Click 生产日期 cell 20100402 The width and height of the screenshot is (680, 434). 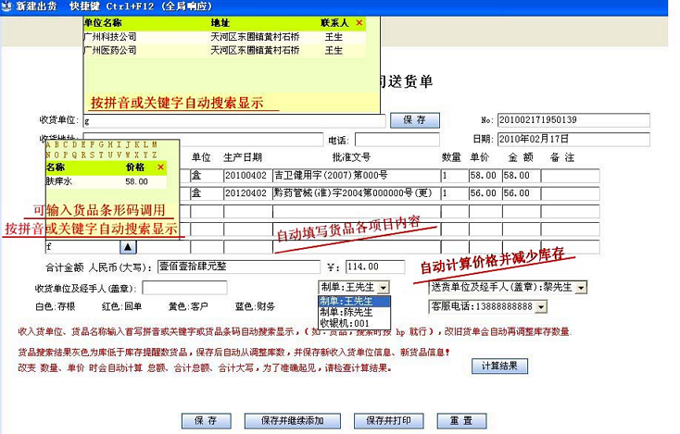tap(248, 176)
